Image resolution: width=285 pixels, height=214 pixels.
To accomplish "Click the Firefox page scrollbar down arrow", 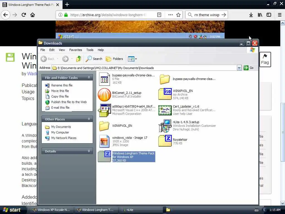I will 283,203.
